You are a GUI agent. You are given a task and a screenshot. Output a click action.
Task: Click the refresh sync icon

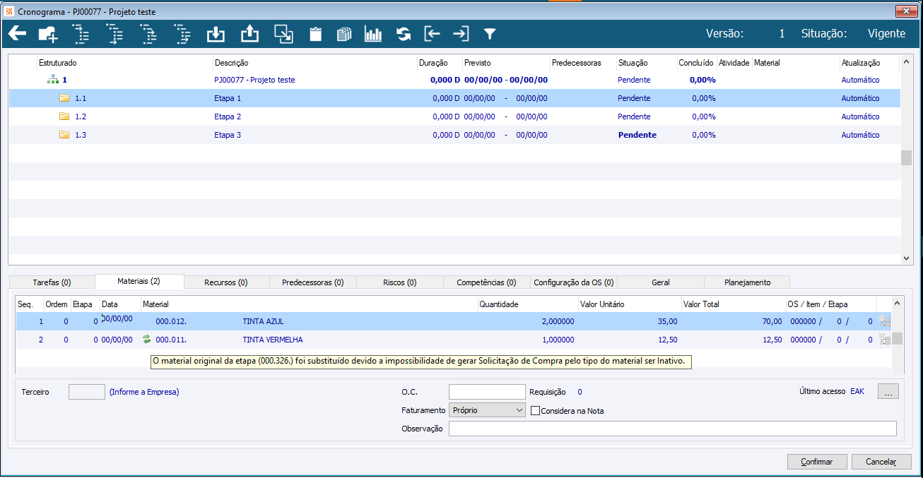(404, 34)
